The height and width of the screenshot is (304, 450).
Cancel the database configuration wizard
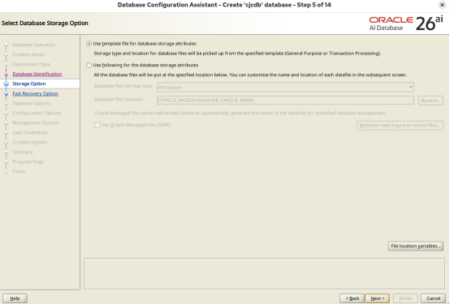[x=433, y=298]
